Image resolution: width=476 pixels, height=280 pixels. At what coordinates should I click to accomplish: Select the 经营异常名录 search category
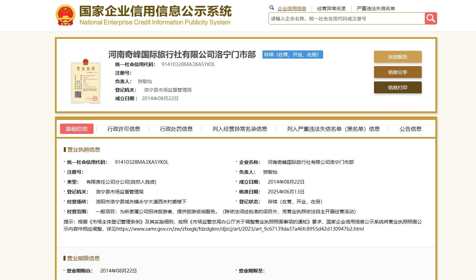331,9
